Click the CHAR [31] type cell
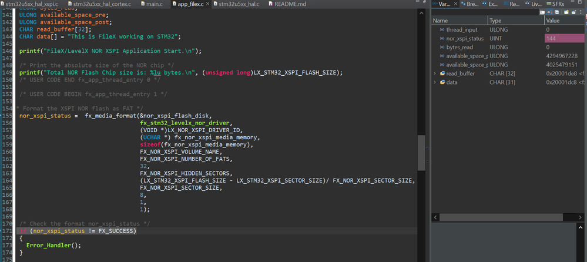 (x=502, y=82)
